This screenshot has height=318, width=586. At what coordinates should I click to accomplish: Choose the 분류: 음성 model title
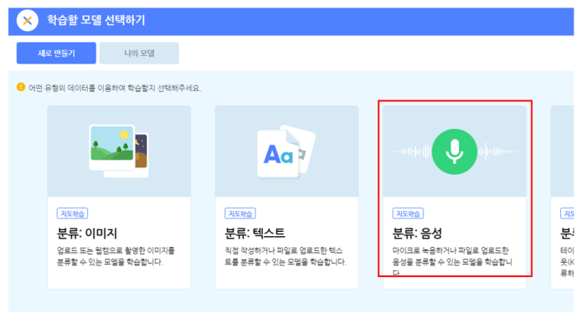[x=417, y=233]
